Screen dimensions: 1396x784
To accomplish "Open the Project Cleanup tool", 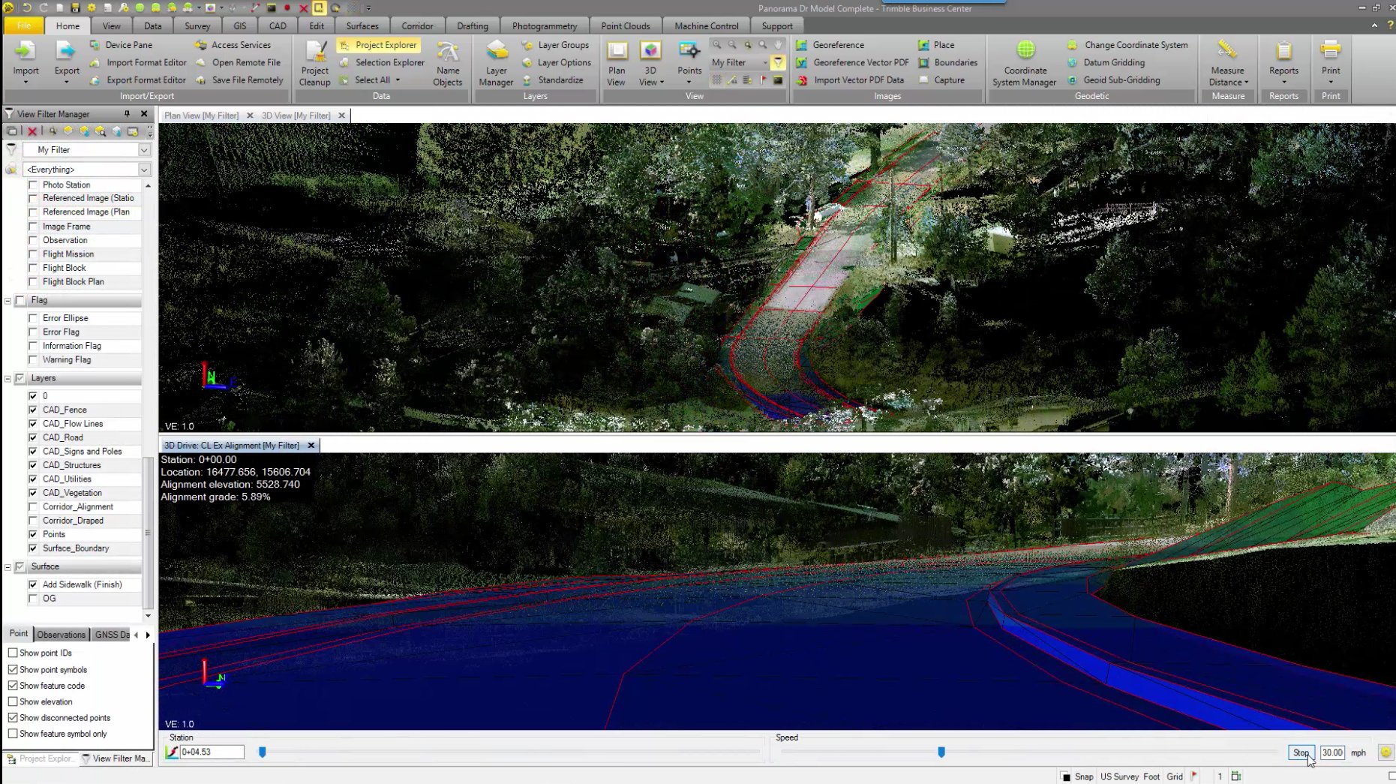I will [x=314, y=63].
